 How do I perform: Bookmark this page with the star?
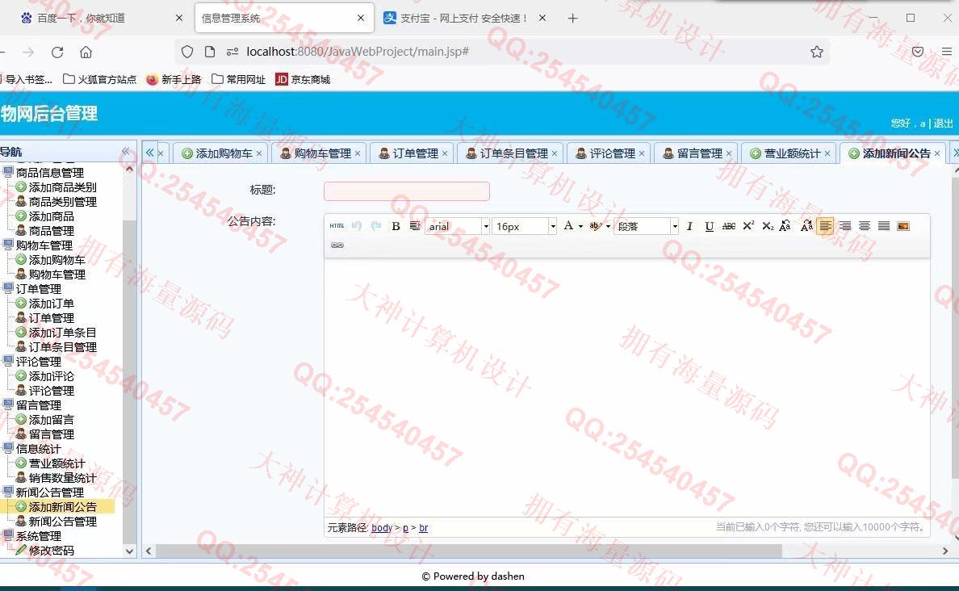816,52
